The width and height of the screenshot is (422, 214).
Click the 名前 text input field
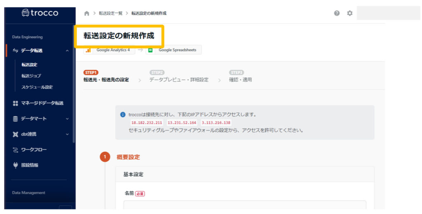[x=245, y=205]
